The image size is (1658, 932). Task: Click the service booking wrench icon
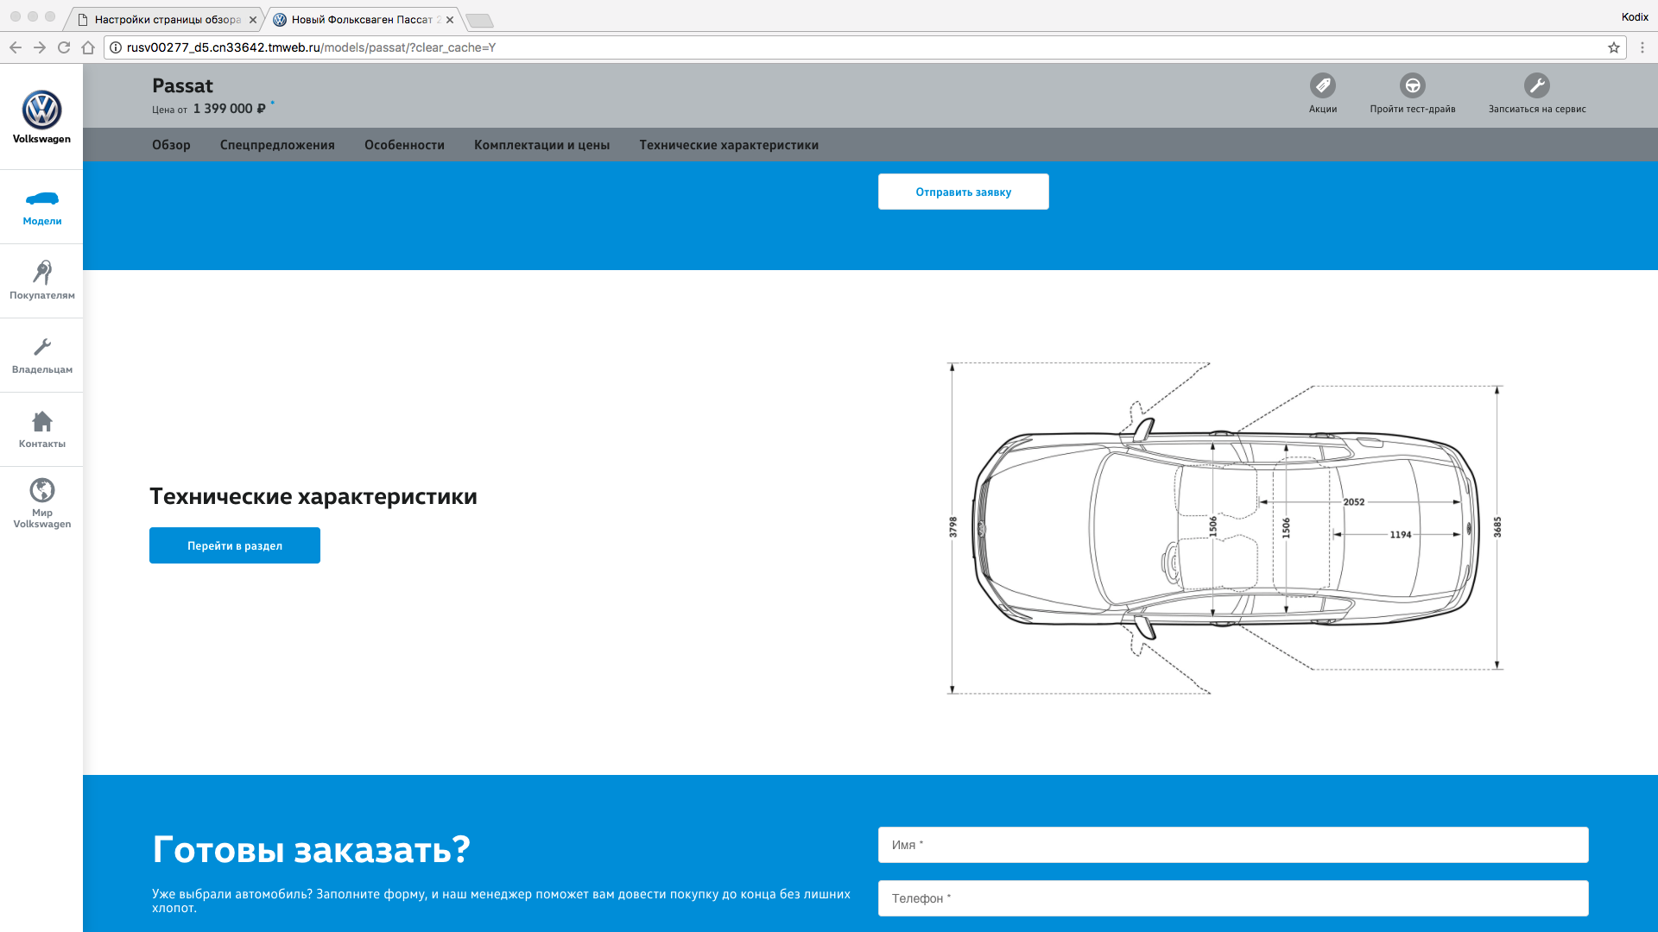coord(1536,85)
